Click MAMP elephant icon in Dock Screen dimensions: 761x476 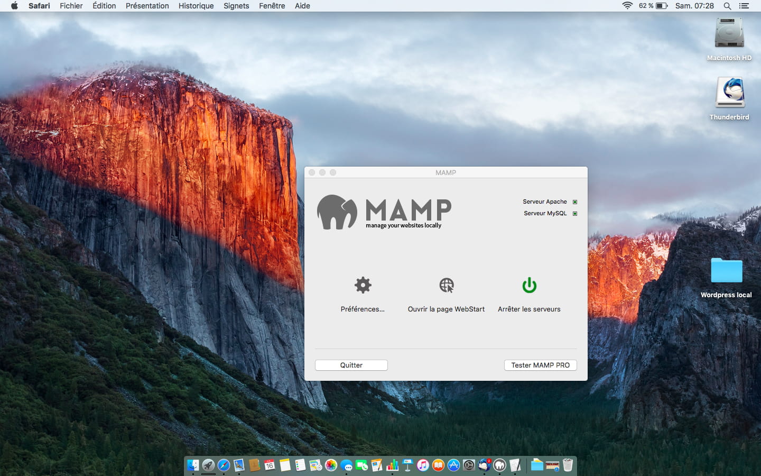coord(499,465)
